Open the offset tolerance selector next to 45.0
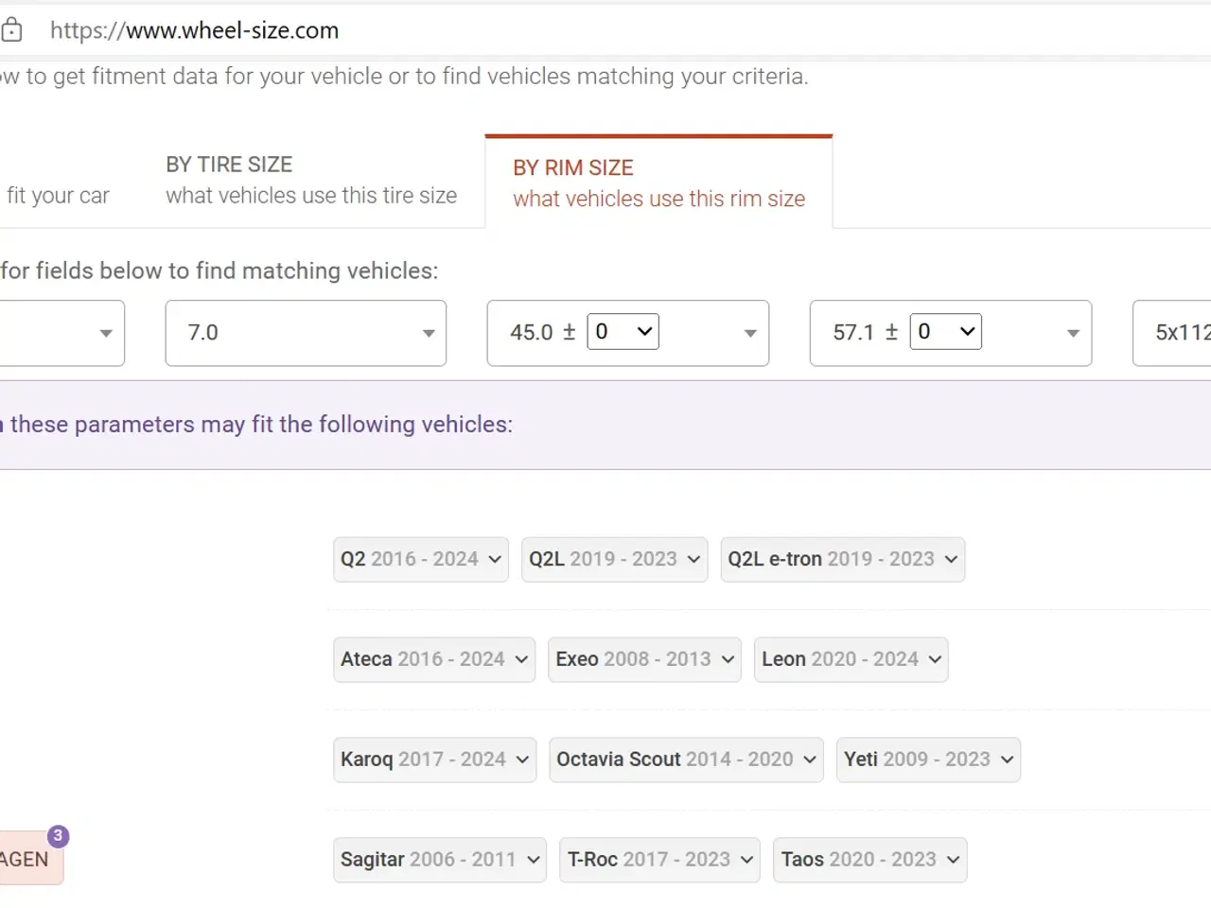 coord(623,332)
